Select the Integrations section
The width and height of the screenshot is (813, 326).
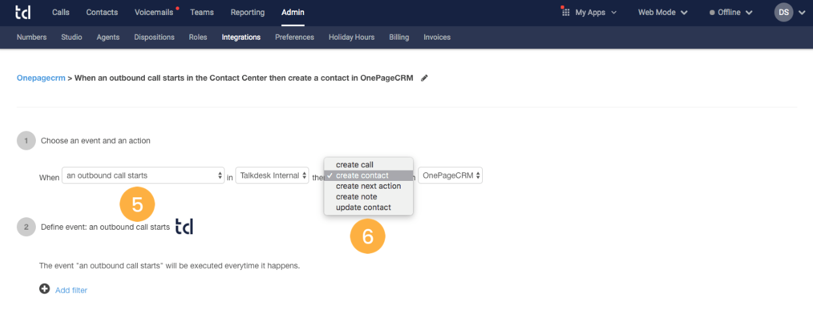tap(241, 37)
